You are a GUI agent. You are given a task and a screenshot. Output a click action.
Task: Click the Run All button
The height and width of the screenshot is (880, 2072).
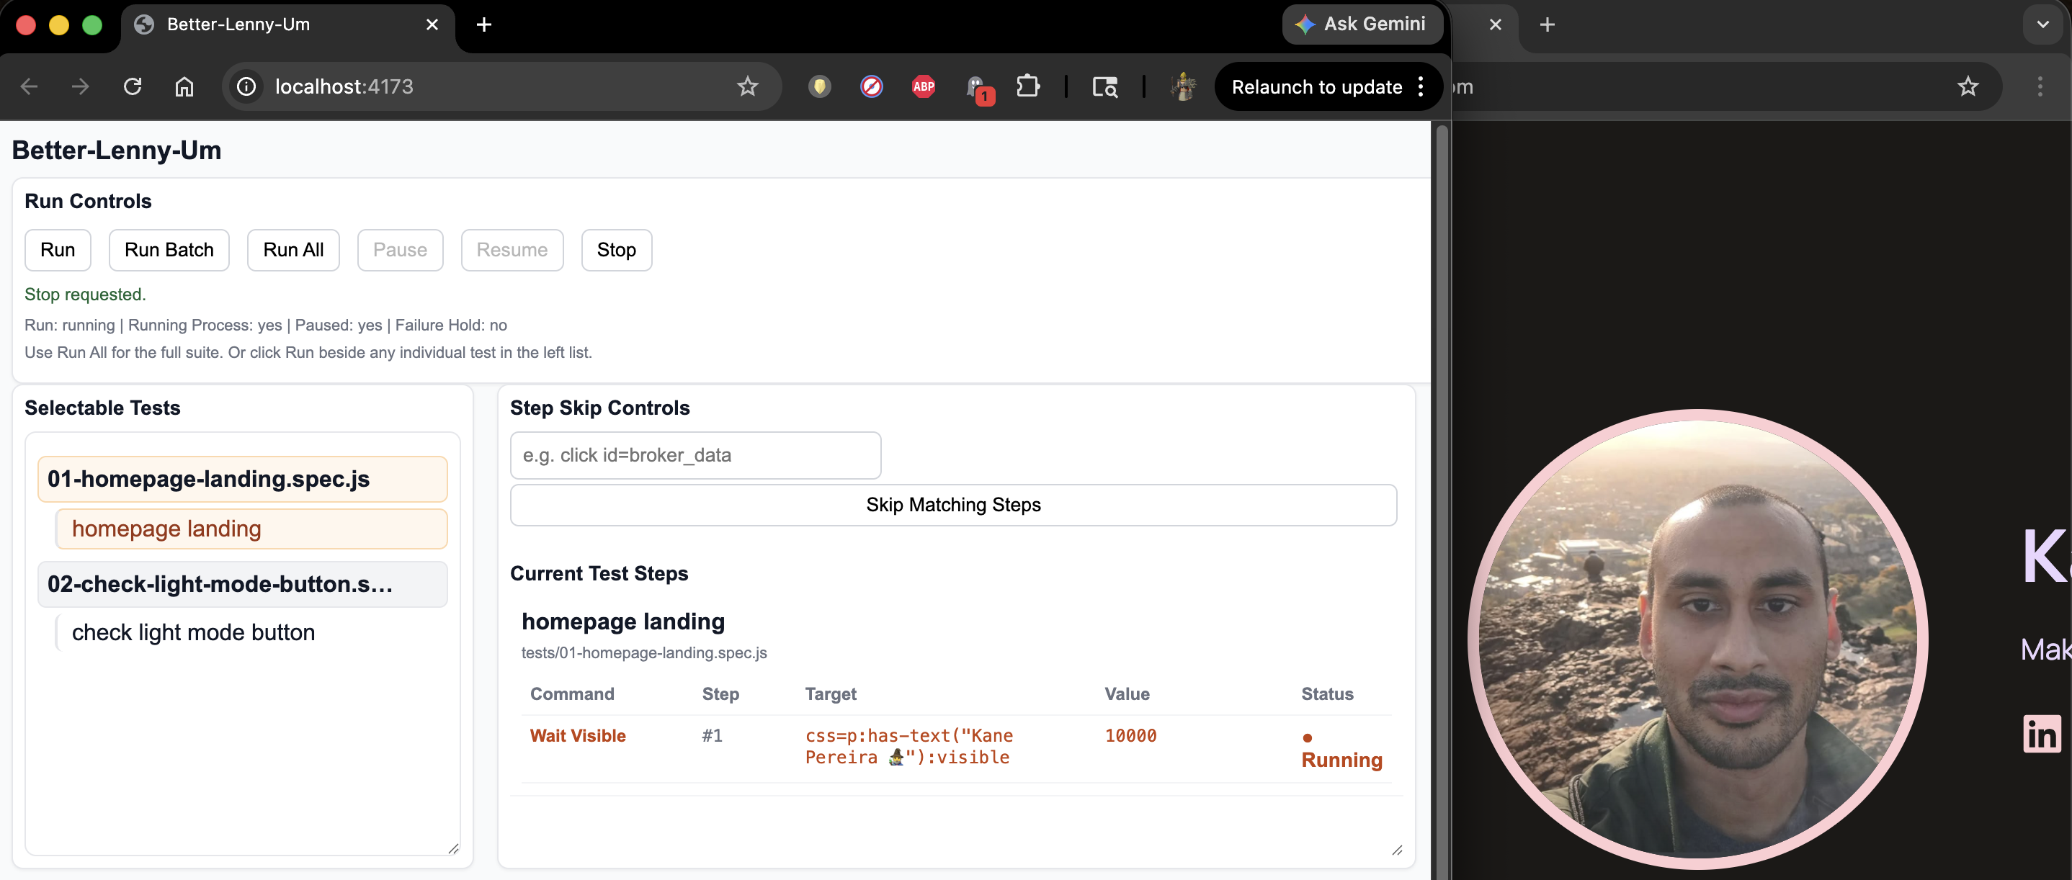293,250
